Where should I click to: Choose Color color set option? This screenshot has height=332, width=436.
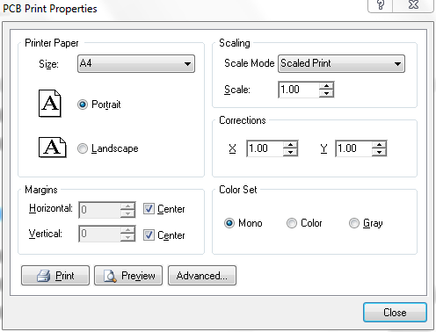292,223
